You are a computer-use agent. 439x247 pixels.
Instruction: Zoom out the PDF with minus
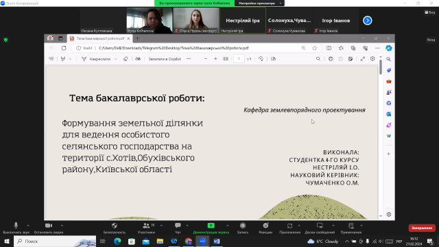[x=206, y=59]
